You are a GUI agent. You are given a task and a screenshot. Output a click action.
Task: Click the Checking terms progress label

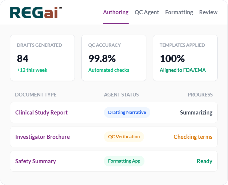[193, 137]
